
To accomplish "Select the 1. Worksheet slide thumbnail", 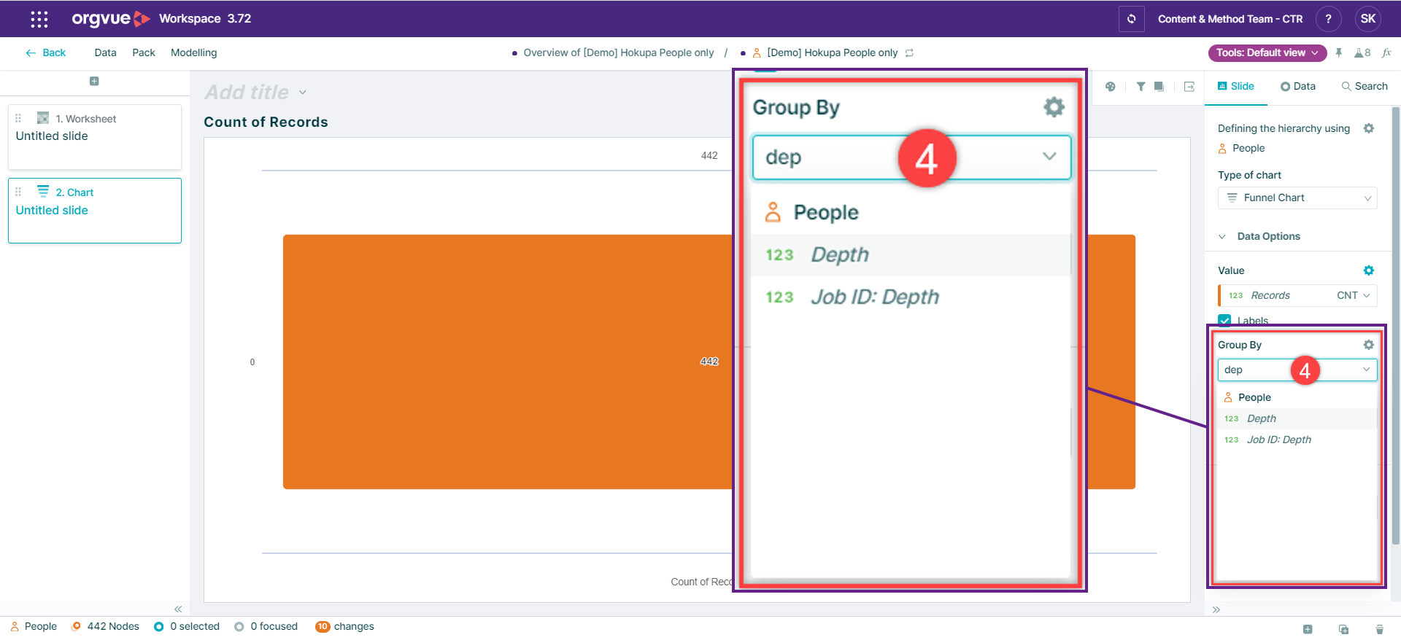I will 95,137.
